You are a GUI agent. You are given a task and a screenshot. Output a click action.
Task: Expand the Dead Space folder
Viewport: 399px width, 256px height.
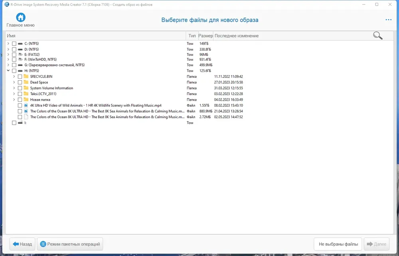pyautogui.click(x=14, y=82)
